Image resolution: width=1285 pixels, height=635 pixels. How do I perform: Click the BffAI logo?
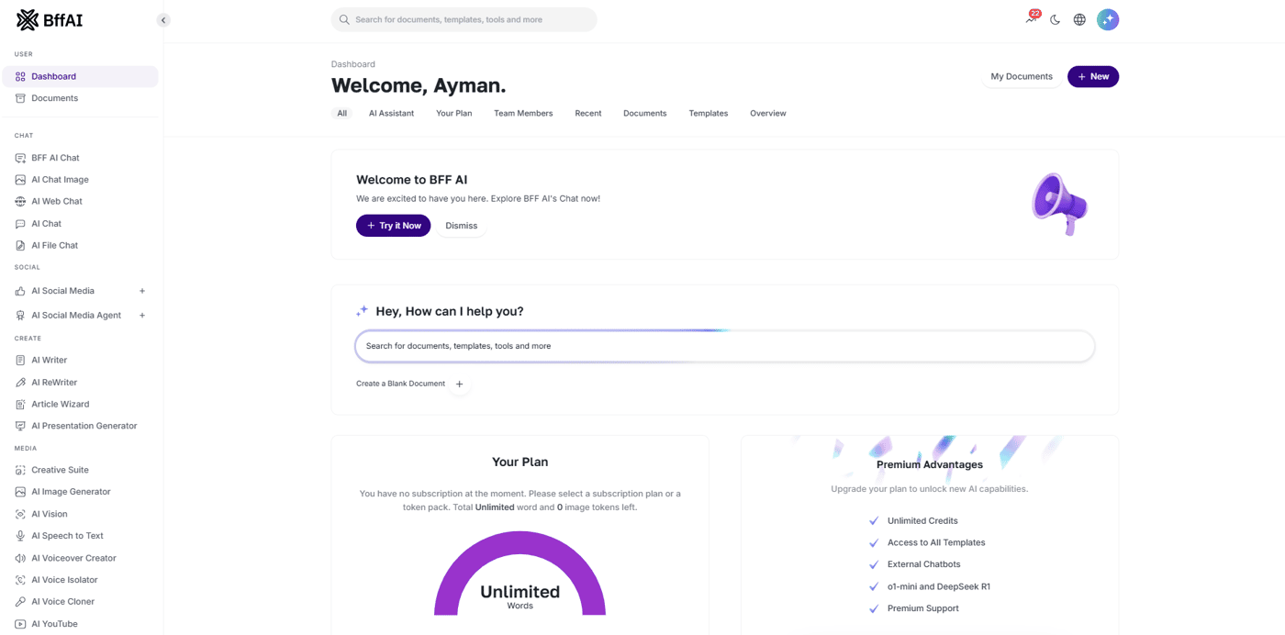50,20
